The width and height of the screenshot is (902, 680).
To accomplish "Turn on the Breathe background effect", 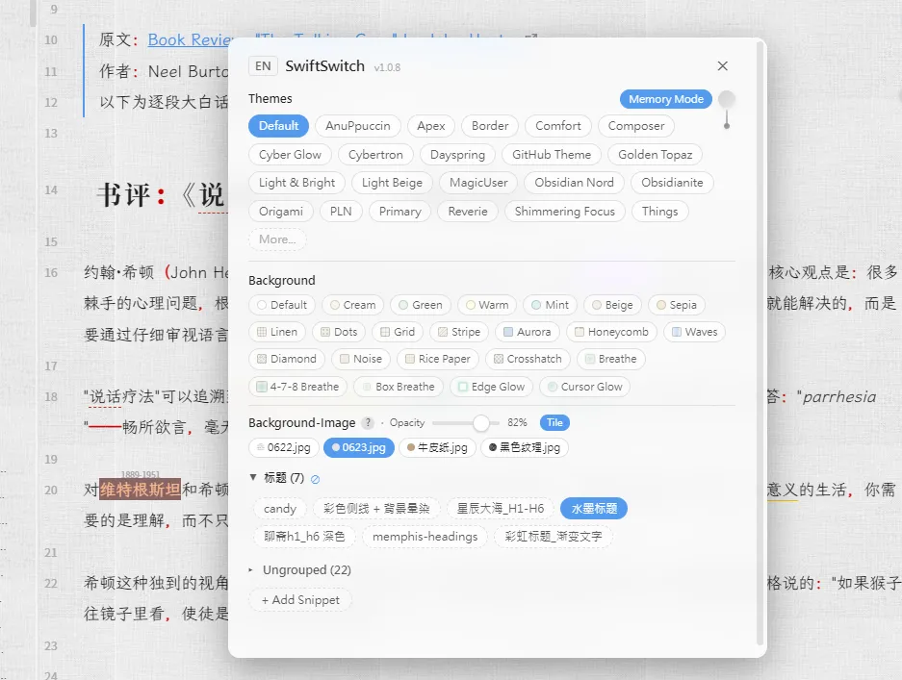I will pyautogui.click(x=611, y=359).
